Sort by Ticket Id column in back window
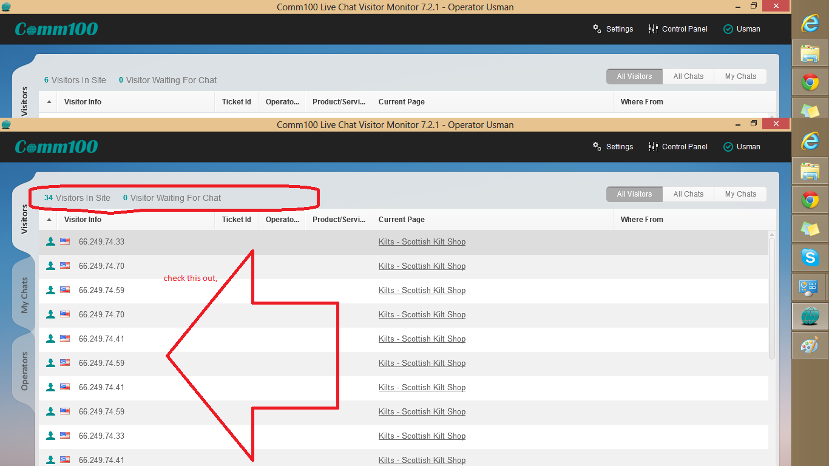Viewport: 829px width, 466px height. [237, 102]
